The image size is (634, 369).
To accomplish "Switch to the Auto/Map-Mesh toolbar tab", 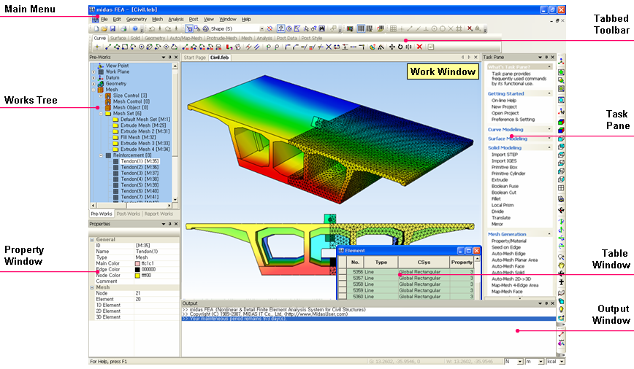I will [x=186, y=38].
